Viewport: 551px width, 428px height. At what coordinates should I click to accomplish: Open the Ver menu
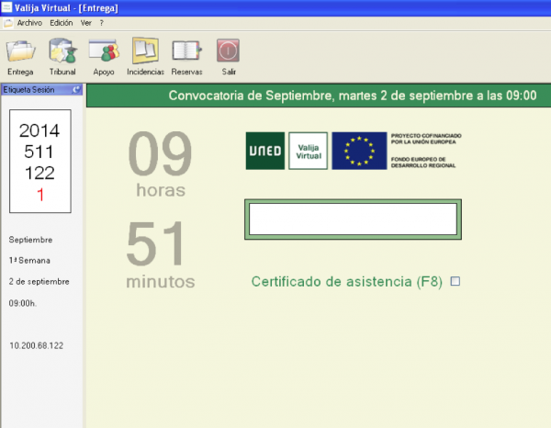point(86,22)
